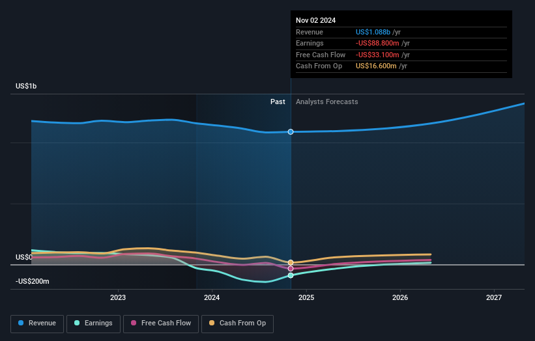Click the Earnings value -US$88.800m in tooltip

(377, 43)
